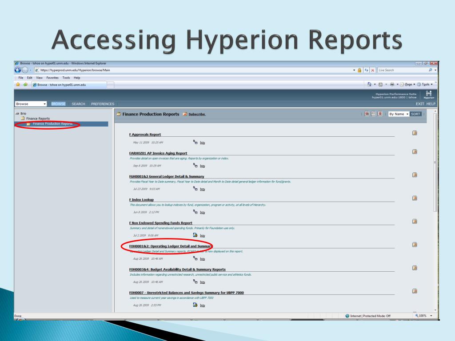Select the PREFERENCES navigation tab

103,104
